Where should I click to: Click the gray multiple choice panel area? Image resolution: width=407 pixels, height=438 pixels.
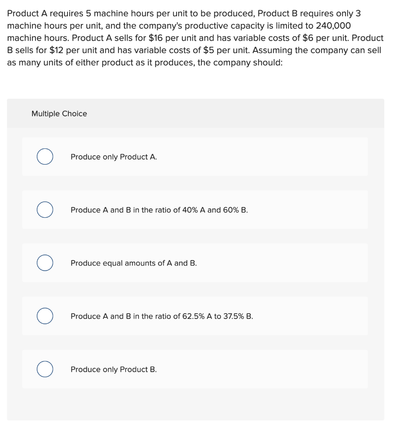tap(196, 404)
